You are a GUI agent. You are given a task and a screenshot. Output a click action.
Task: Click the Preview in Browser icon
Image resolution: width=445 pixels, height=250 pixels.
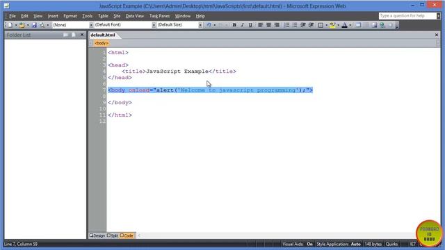click(42, 25)
